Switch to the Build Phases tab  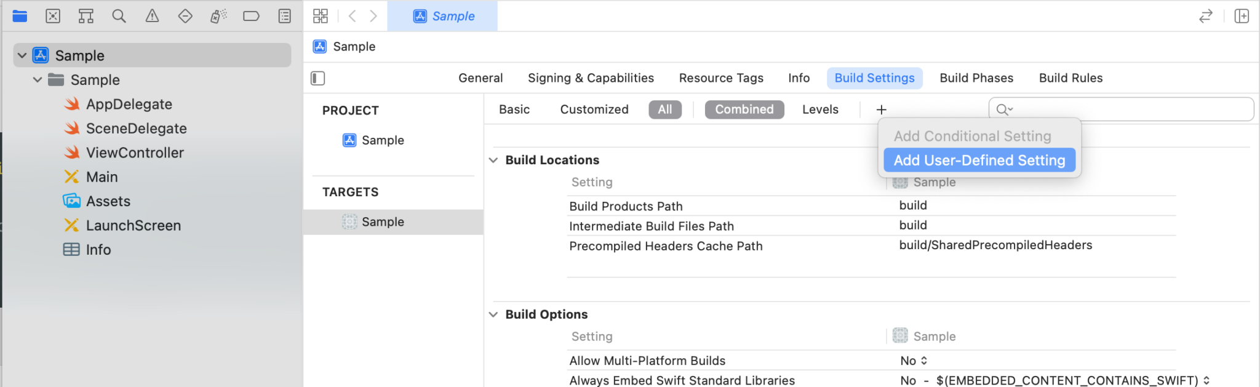976,78
